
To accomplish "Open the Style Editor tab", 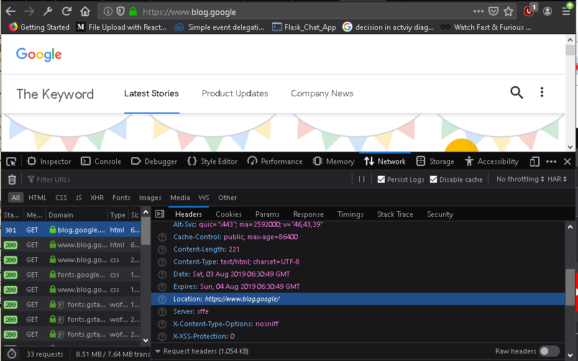I will pyautogui.click(x=213, y=162).
